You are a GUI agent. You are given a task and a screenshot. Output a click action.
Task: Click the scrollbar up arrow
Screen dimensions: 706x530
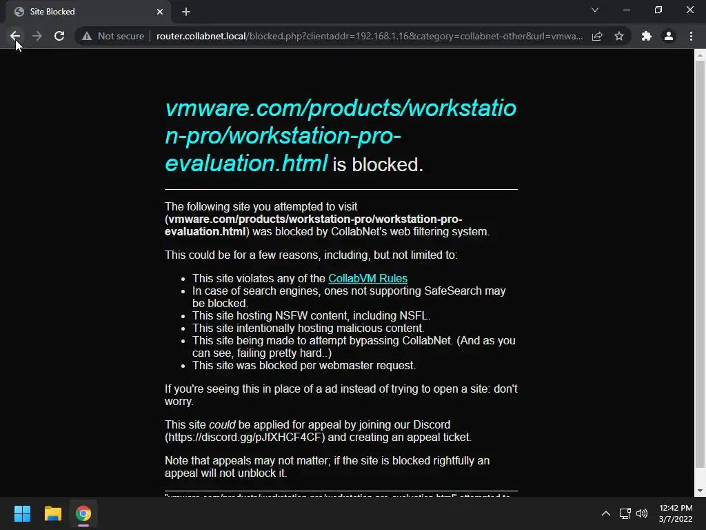coord(700,55)
